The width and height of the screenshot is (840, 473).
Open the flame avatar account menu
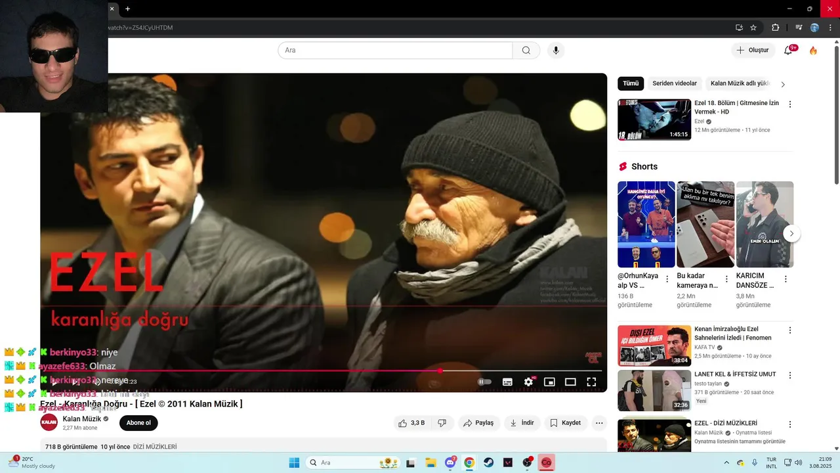coord(813,51)
